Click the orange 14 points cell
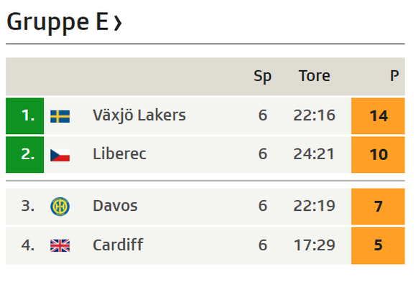Viewport: 418px width, 284px height. coord(378,115)
